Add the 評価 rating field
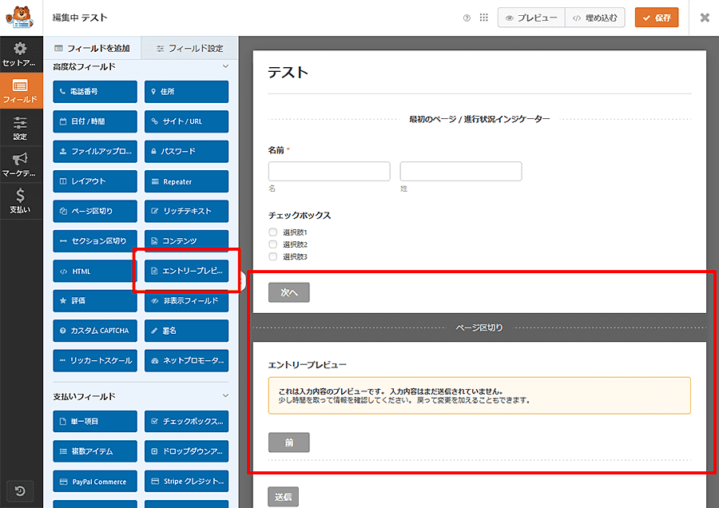 click(95, 301)
